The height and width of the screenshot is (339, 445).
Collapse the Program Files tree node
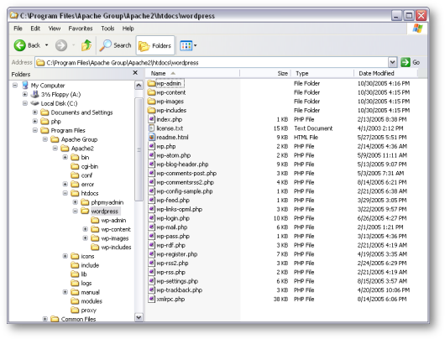(x=35, y=130)
